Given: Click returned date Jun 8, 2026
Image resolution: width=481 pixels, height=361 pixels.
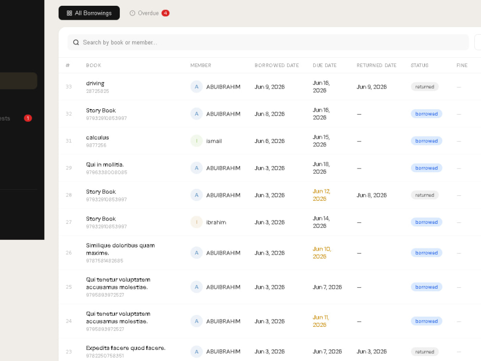Looking at the screenshot, I should point(371,195).
